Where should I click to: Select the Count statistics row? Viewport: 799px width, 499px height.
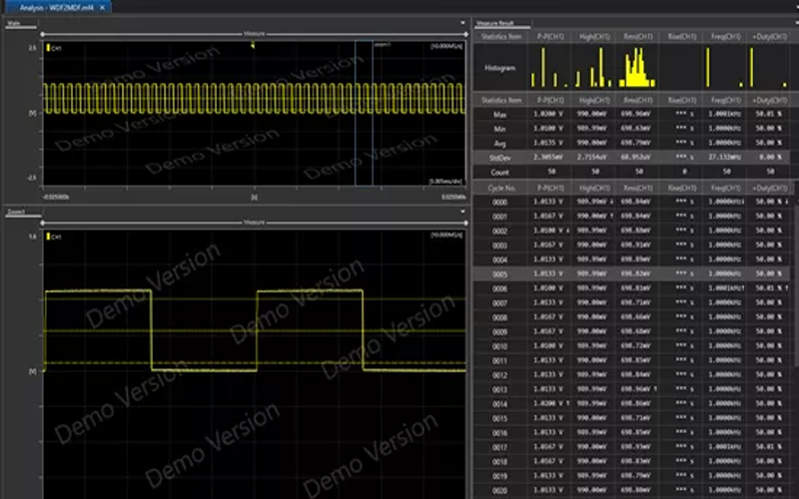632,172
